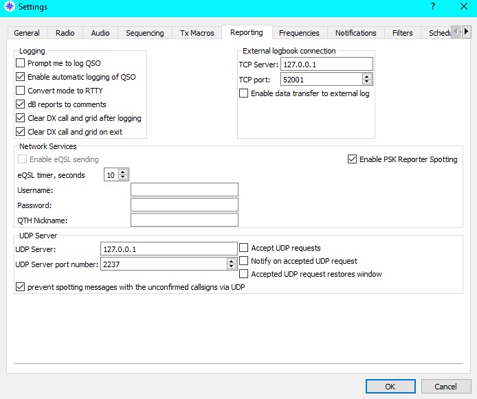Toggle Enable PSK Reporter Spotting checkbox
The image size is (477, 399).
pyautogui.click(x=353, y=159)
